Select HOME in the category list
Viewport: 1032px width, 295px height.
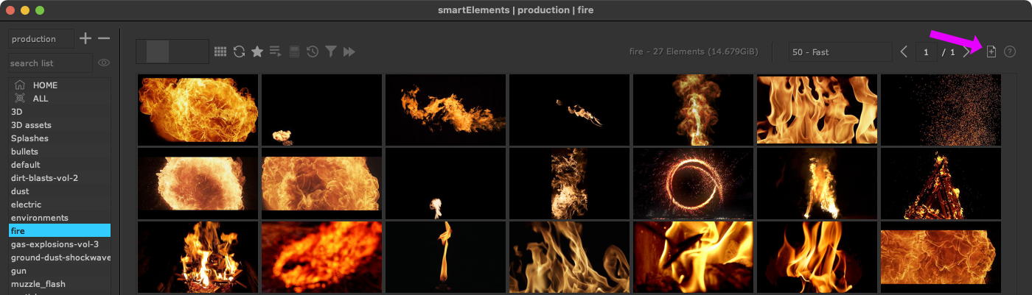45,85
